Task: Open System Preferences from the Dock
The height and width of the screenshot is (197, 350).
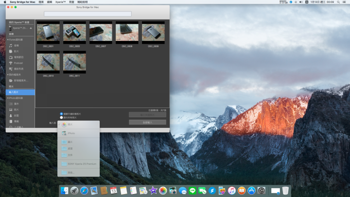Action: point(261,191)
